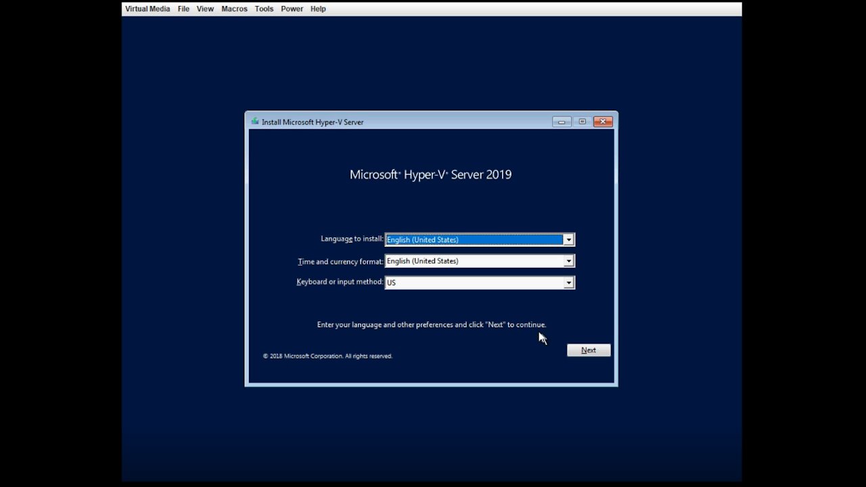Open the Macros menu
Viewport: 866px width, 487px height.
coord(234,9)
